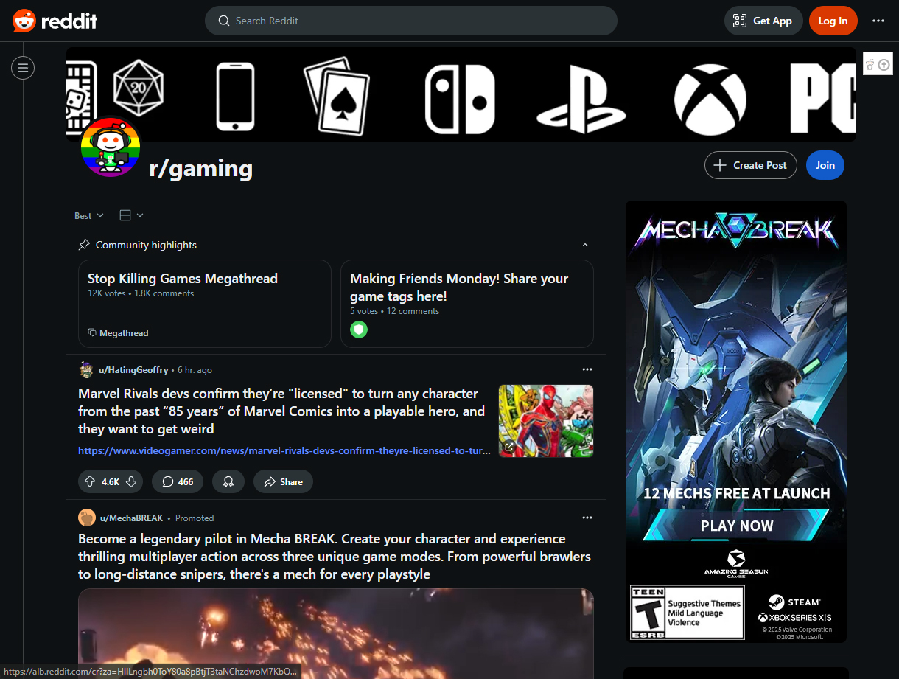
Task: Open the r/gaming community title
Action: pyautogui.click(x=200, y=168)
